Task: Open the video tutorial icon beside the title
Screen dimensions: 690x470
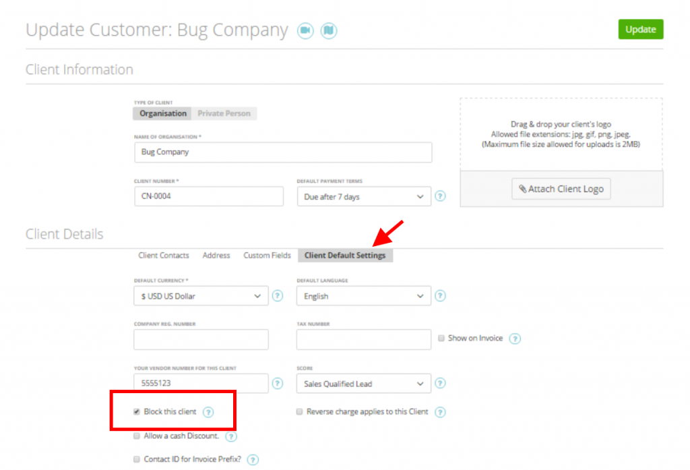Action: coord(305,30)
